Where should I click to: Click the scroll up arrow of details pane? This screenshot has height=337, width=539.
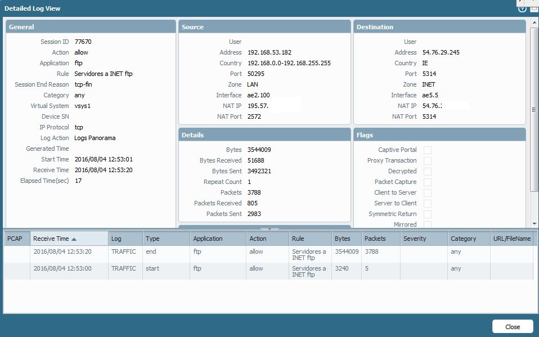534,24
